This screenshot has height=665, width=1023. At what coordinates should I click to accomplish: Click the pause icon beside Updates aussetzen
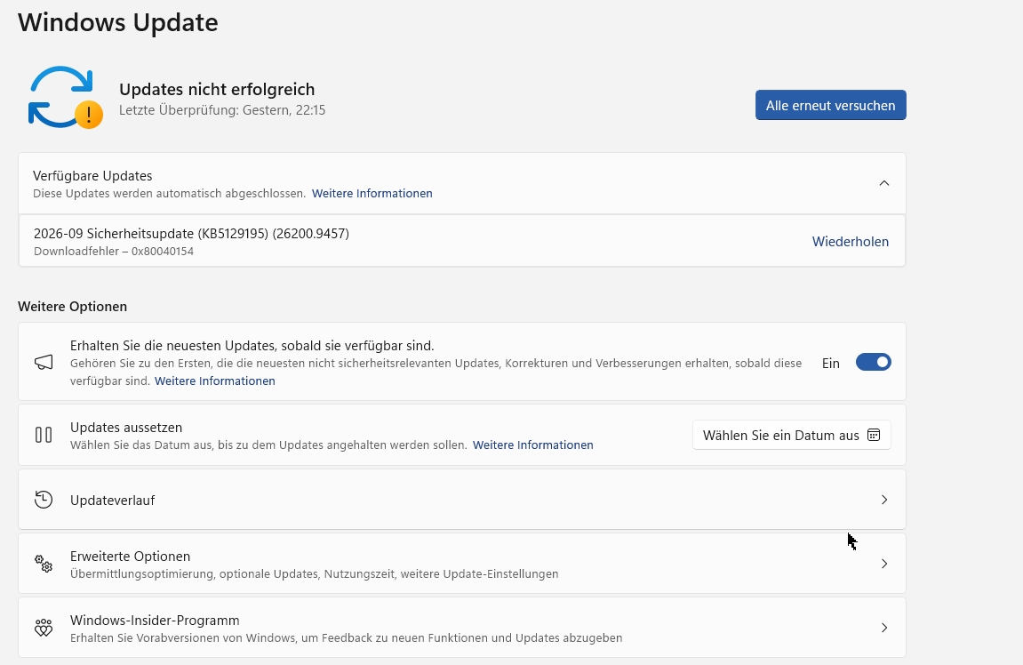point(44,435)
